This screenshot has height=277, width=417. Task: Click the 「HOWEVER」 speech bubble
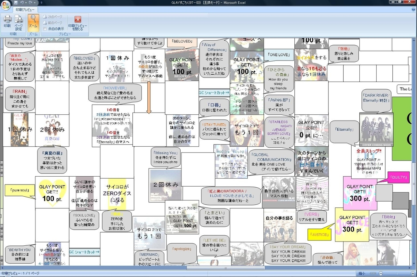[115, 93]
